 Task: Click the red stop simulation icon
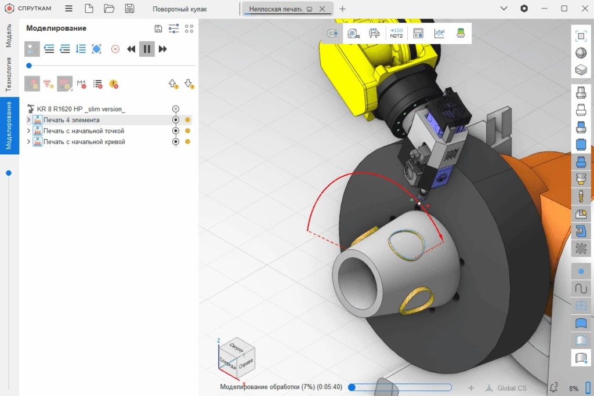[x=115, y=49]
